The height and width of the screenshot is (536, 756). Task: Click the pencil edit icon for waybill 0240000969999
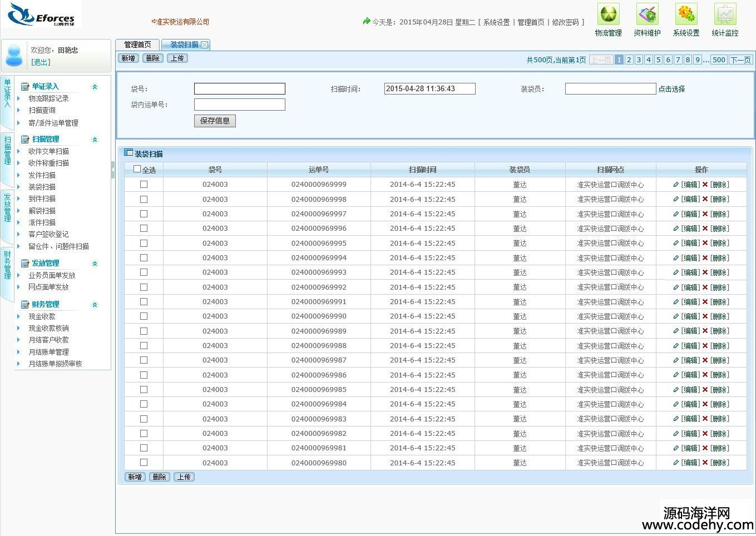coord(676,185)
